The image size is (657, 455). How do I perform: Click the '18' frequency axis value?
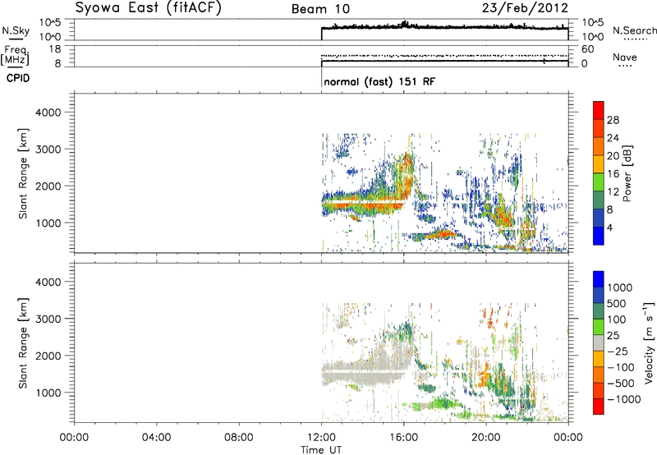click(55, 49)
